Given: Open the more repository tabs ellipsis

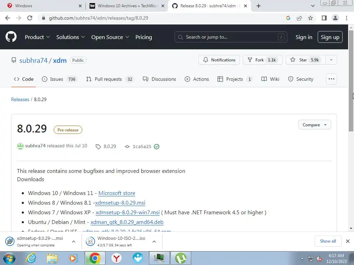Looking at the screenshot, I should [x=332, y=79].
